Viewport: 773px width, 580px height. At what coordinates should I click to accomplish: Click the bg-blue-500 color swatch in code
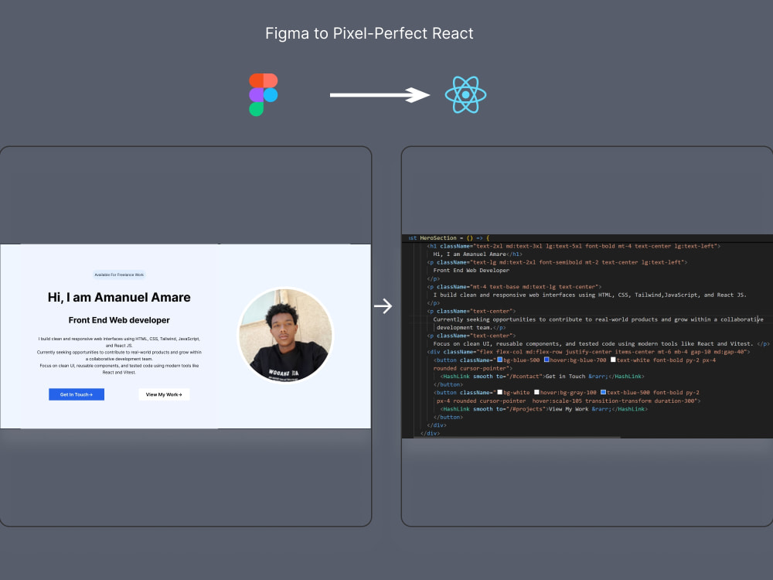[x=500, y=360]
